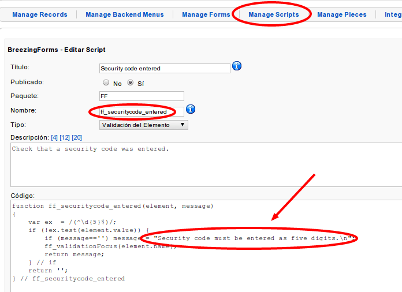Click the function declaration ff_securitycode_entered line
Image resolution: width=402 pixels, height=292 pixels.
pyautogui.click(x=113, y=206)
